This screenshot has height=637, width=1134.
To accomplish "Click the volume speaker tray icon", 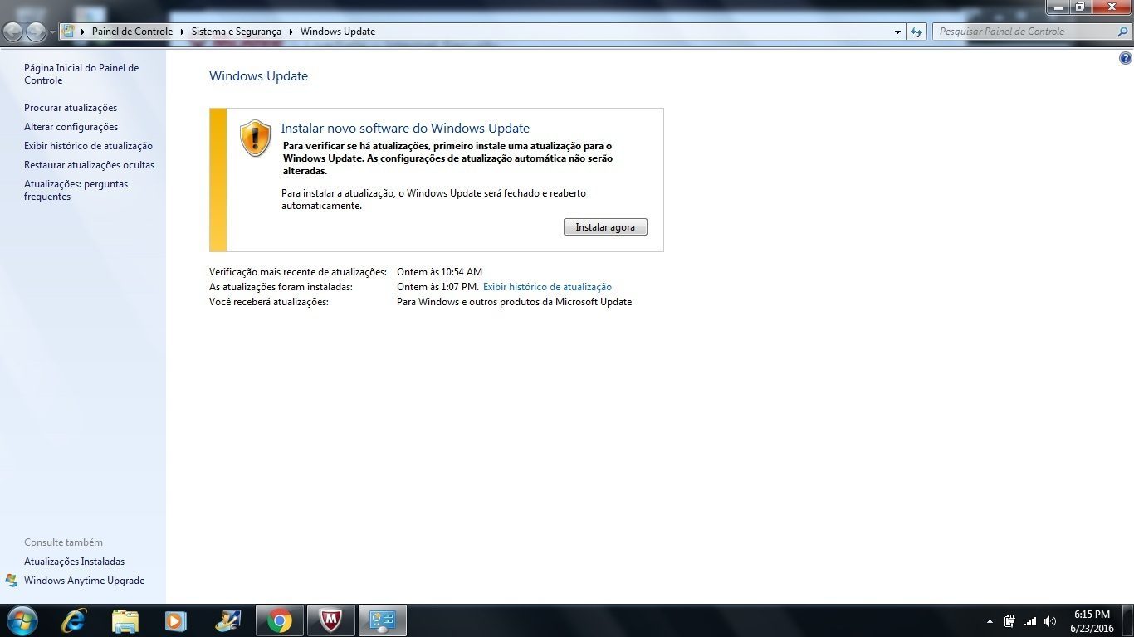I will coord(1050,621).
